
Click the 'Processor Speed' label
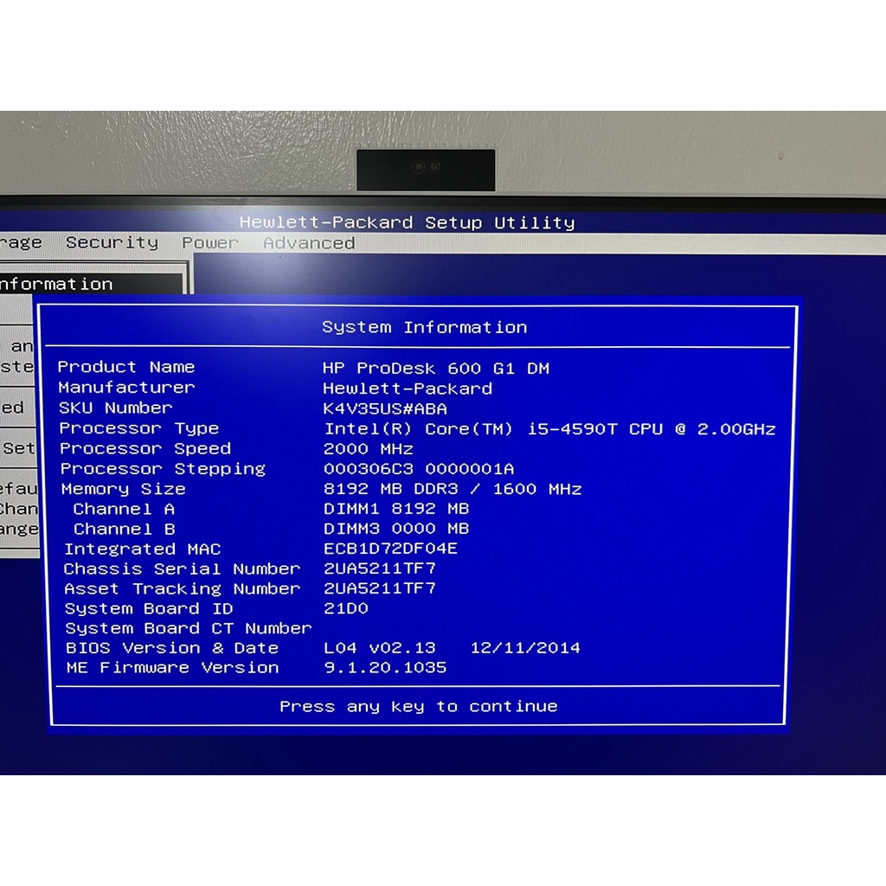[x=145, y=449]
